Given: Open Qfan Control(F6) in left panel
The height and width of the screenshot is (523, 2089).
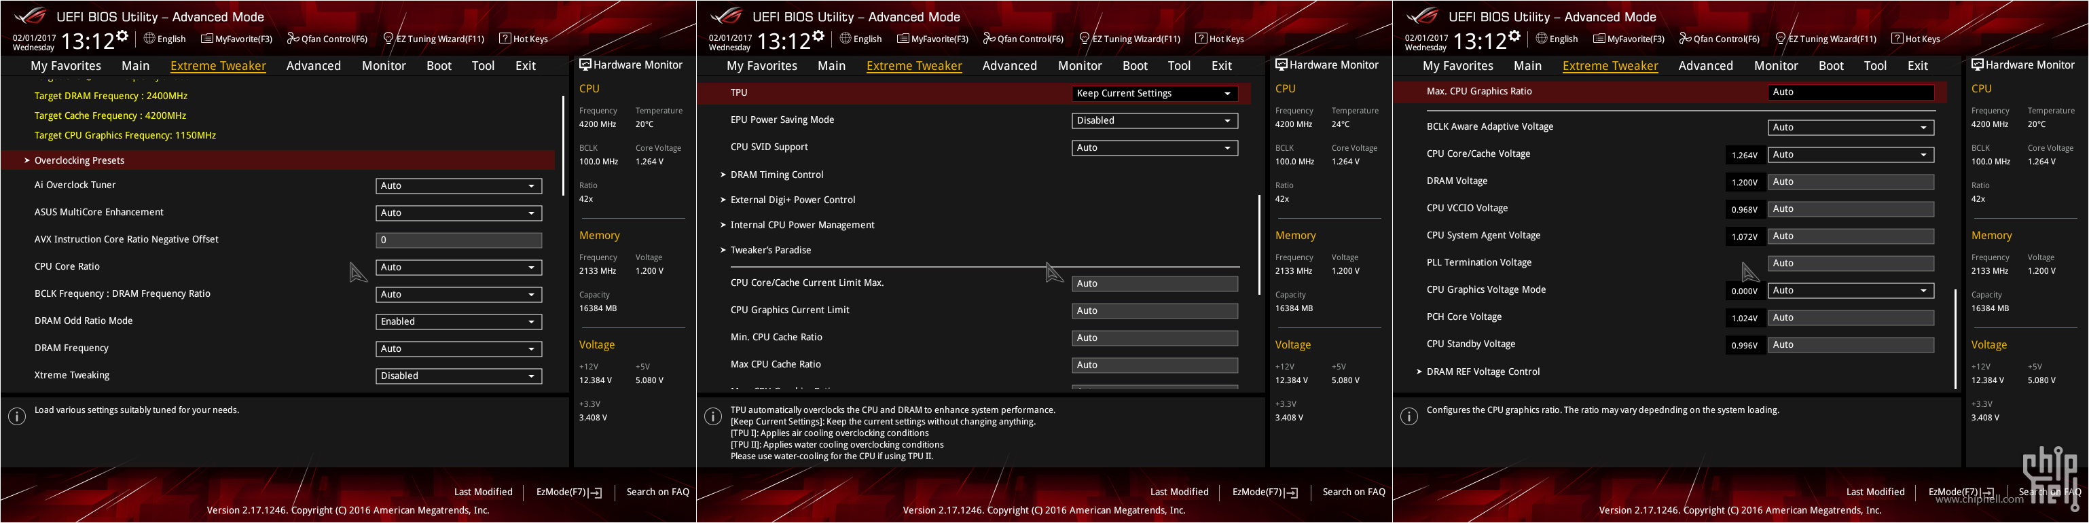Looking at the screenshot, I should [327, 39].
